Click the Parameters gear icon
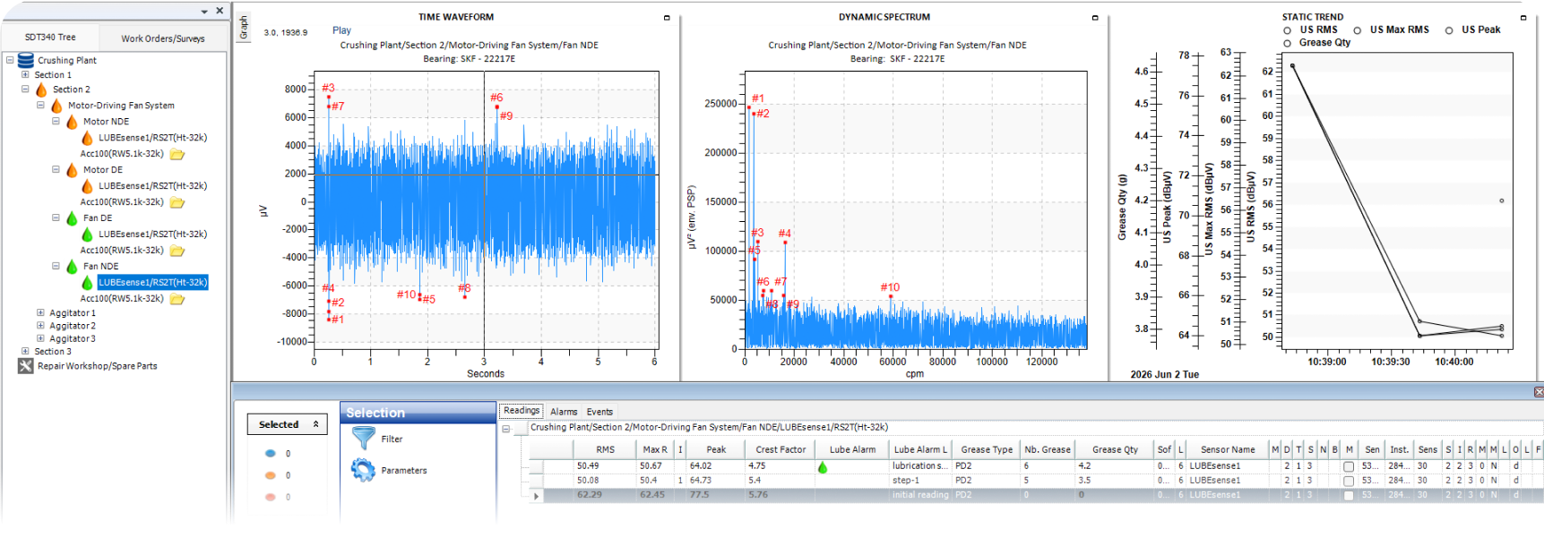Viewport: 1544px width, 546px height. 363,470
